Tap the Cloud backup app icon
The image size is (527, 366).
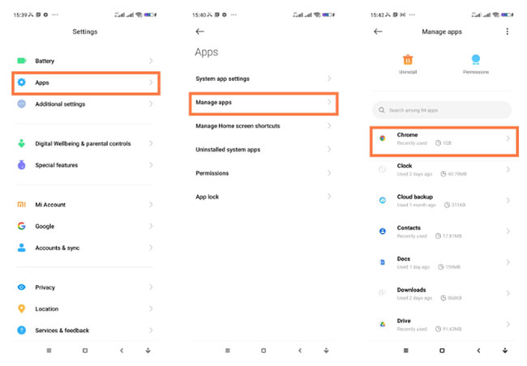tap(383, 200)
